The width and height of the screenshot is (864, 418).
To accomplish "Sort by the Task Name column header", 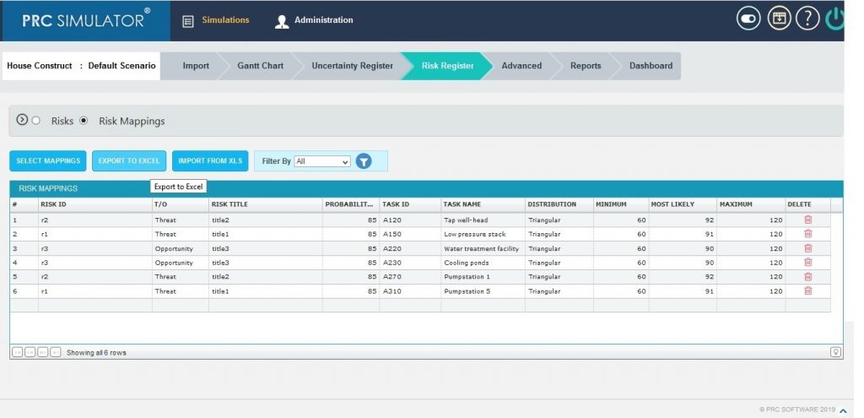I will tap(482, 204).
